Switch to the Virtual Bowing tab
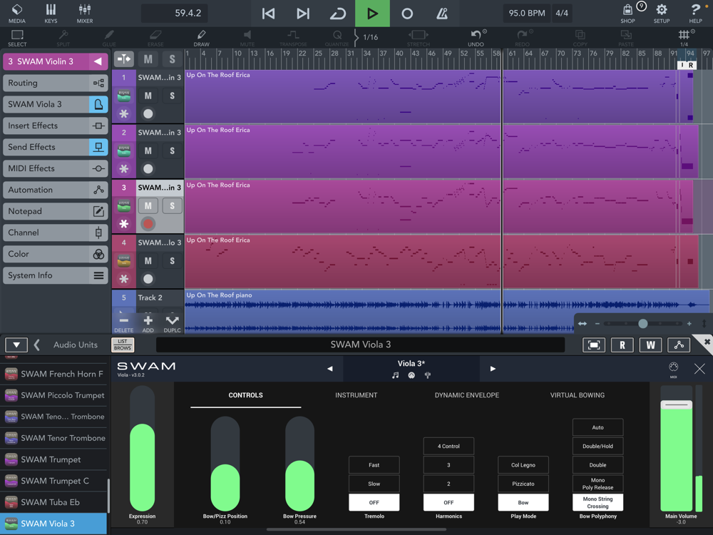This screenshot has height=535, width=713. coord(577,395)
